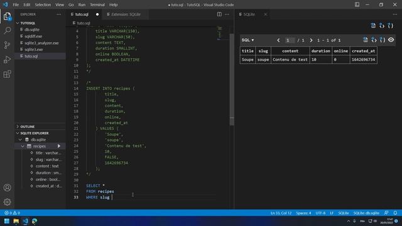The height and width of the screenshot is (226, 402).
Task: Open the File menu
Action: pyautogui.click(x=16, y=4)
